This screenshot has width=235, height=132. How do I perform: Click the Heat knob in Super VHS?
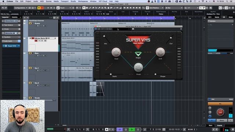pos(116,52)
